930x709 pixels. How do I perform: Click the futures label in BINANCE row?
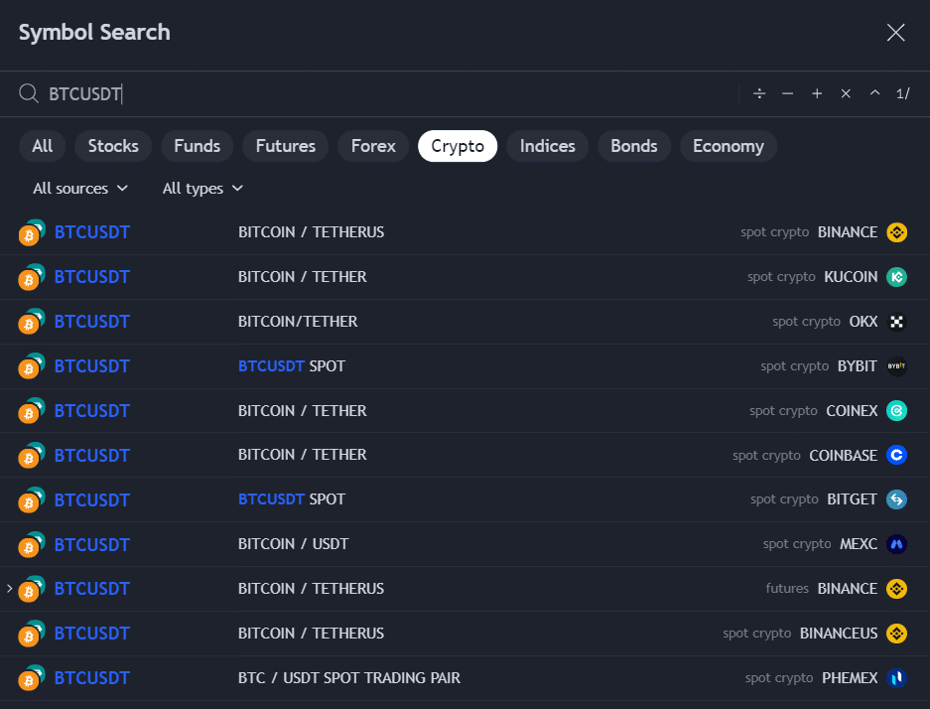point(787,589)
